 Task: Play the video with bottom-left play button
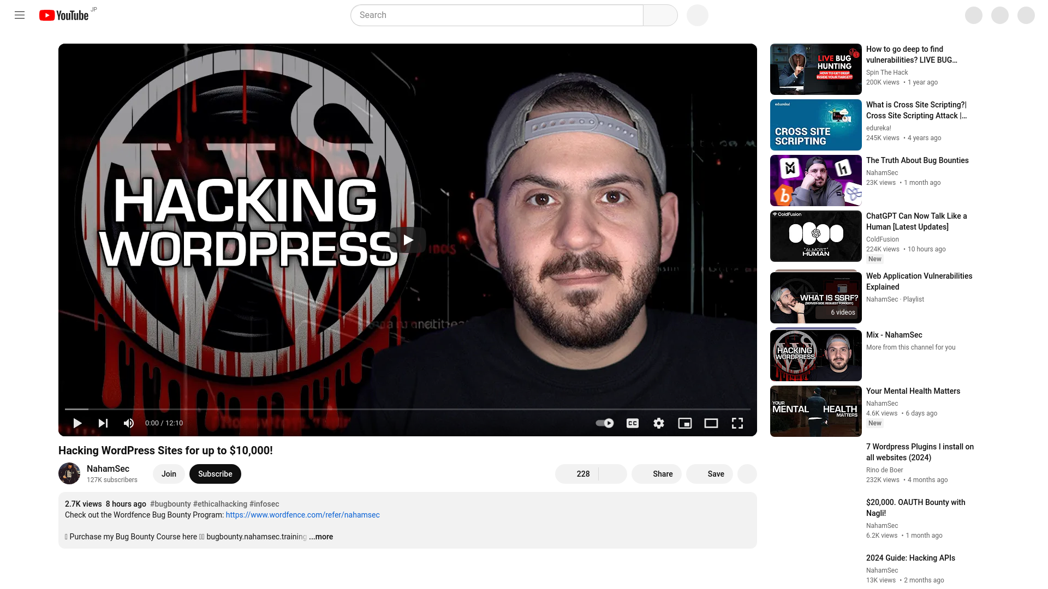77,423
